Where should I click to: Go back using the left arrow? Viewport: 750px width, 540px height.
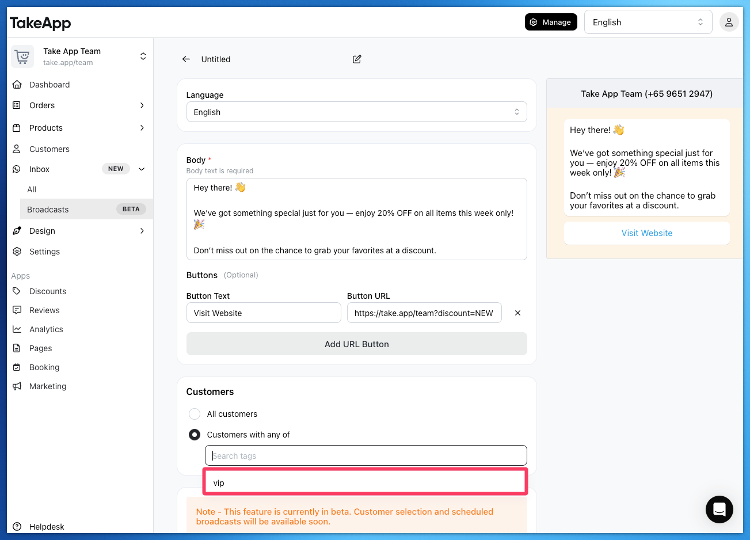click(x=186, y=59)
